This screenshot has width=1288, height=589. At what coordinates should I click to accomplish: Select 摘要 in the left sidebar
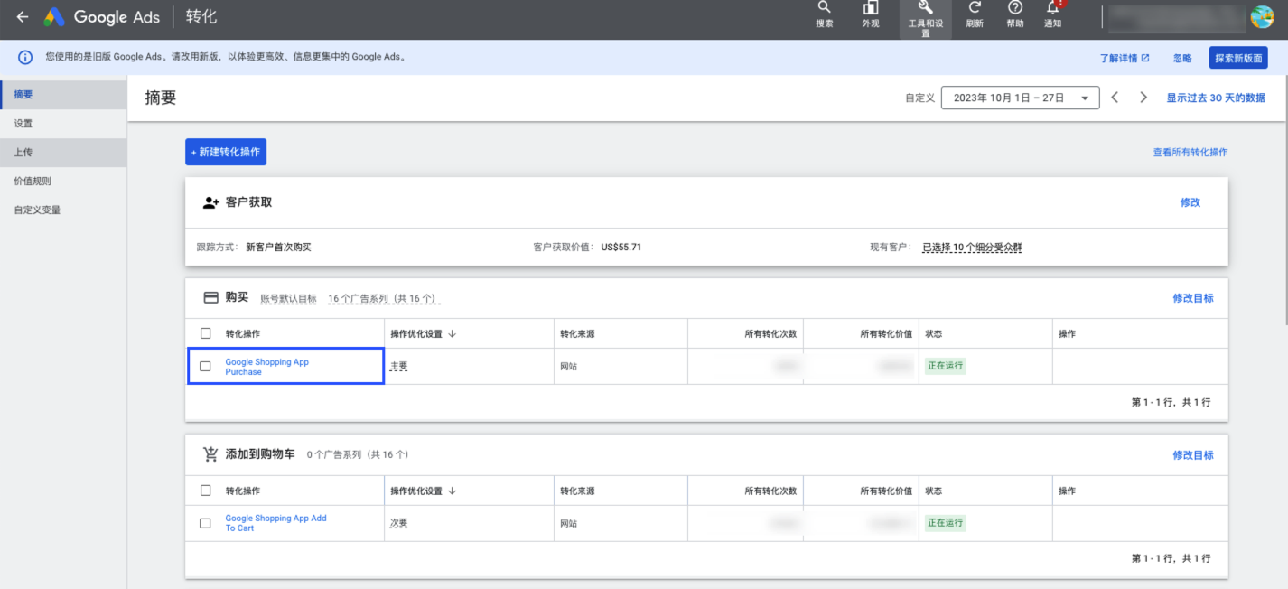(63, 94)
